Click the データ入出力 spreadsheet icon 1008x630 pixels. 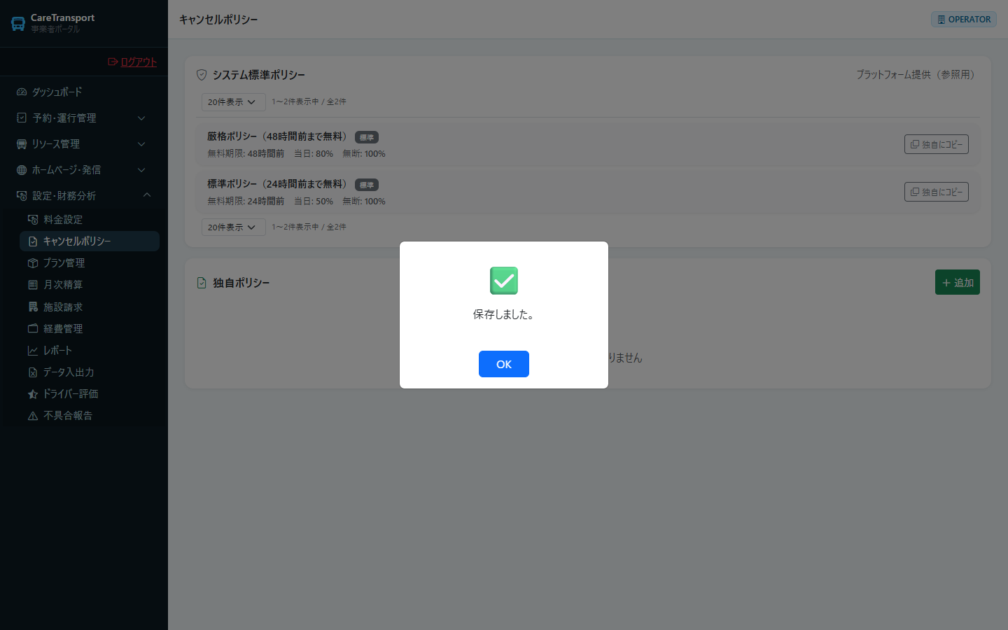pyautogui.click(x=33, y=372)
